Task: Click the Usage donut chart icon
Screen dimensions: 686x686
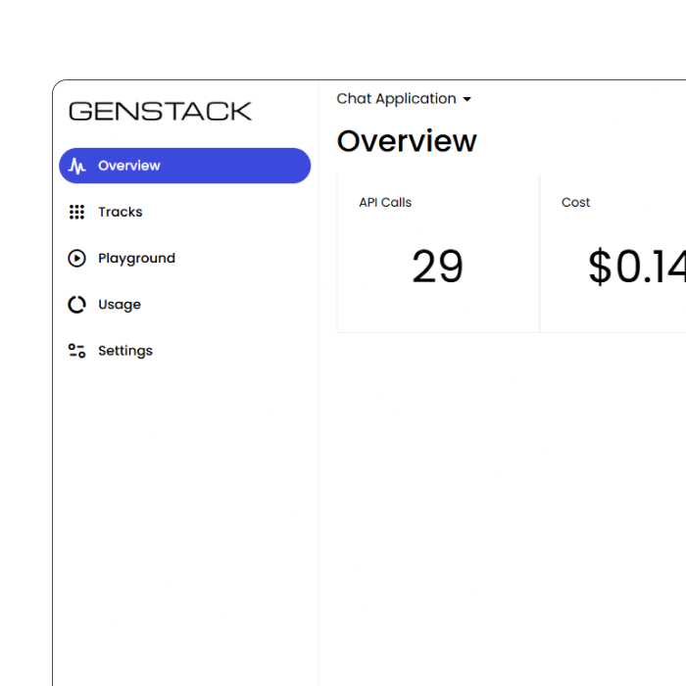Action: pyautogui.click(x=76, y=305)
